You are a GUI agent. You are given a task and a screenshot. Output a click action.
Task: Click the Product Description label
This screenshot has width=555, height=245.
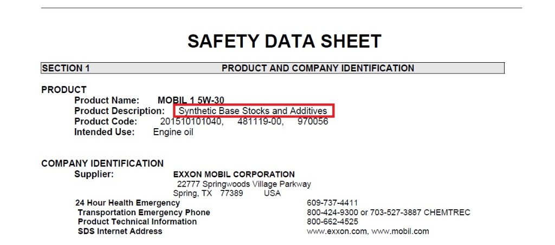point(119,111)
